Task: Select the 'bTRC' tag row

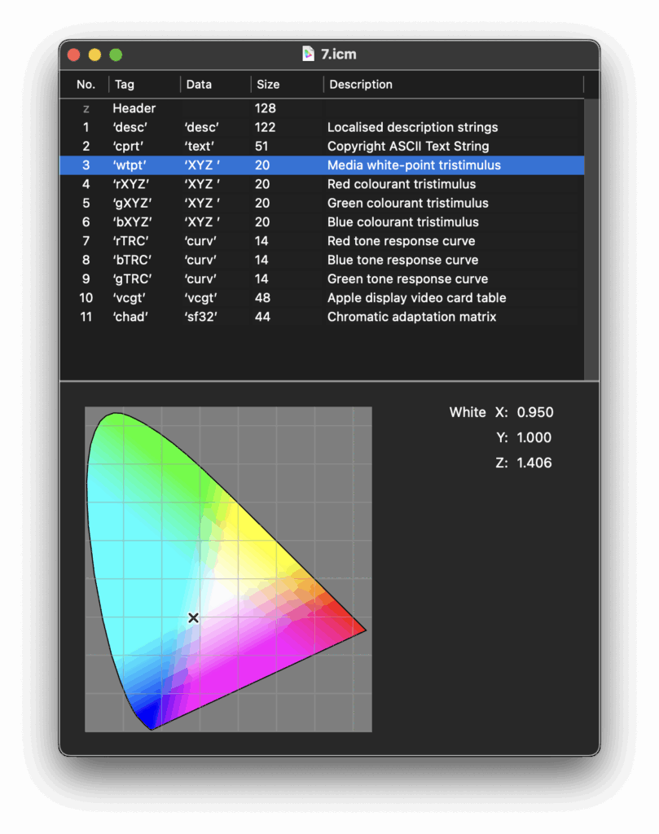Action: 322,260
